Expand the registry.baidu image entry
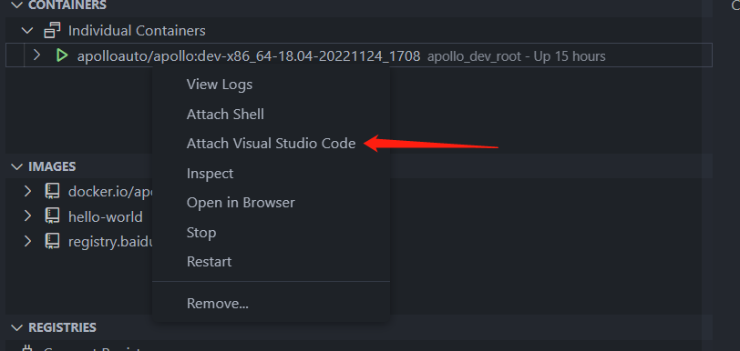740x351 pixels. 27,242
